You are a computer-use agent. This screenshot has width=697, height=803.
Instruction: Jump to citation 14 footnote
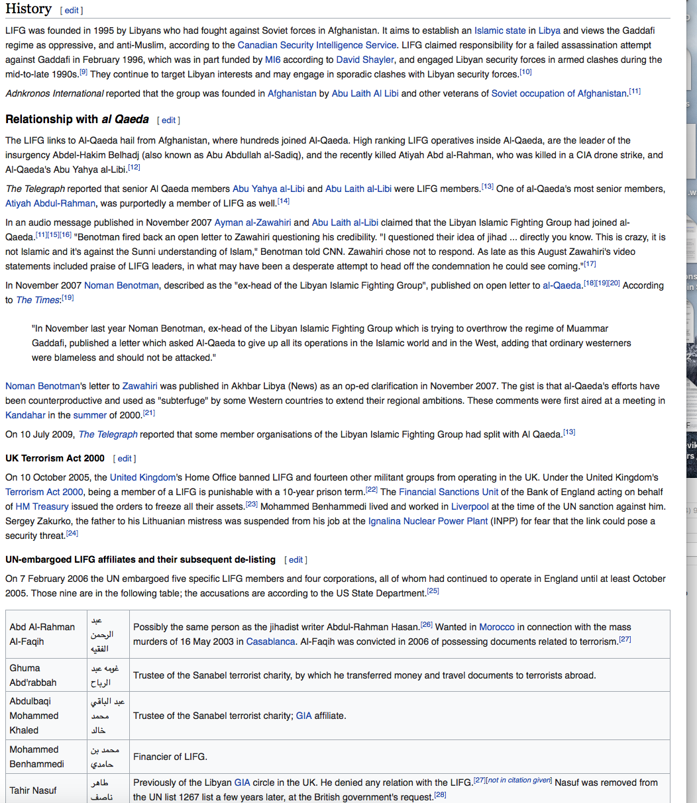coord(284,201)
